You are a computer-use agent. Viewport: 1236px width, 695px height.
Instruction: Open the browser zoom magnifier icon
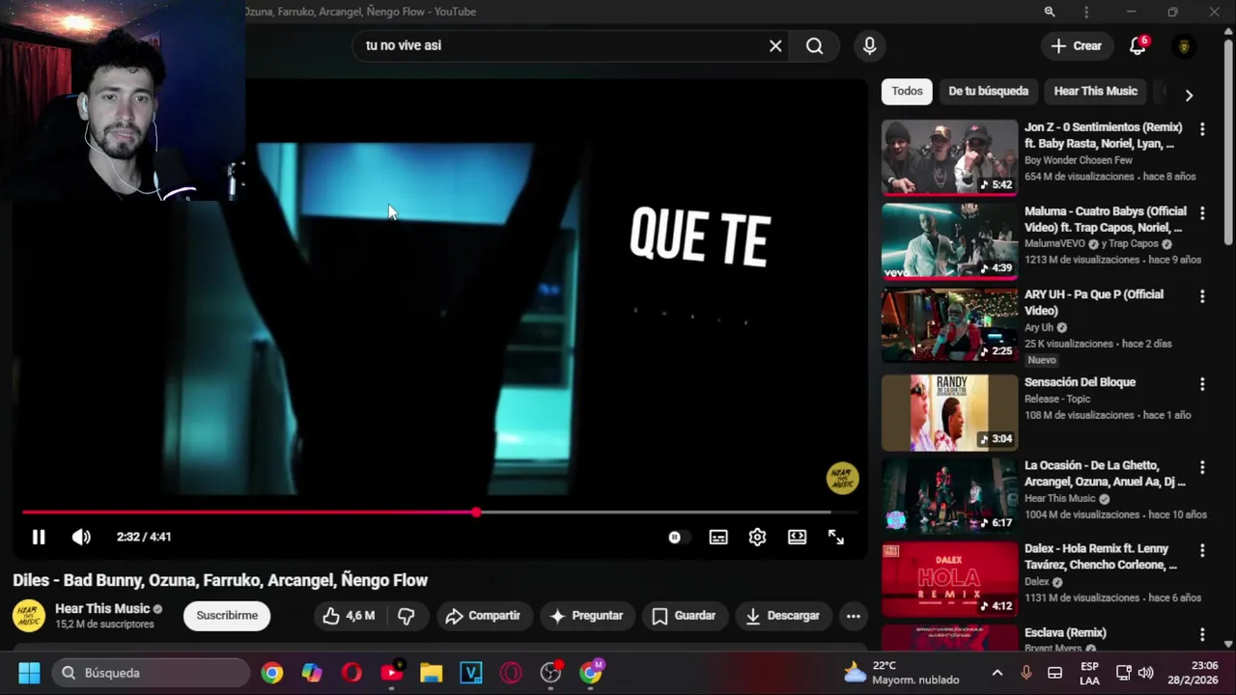pos(1050,12)
